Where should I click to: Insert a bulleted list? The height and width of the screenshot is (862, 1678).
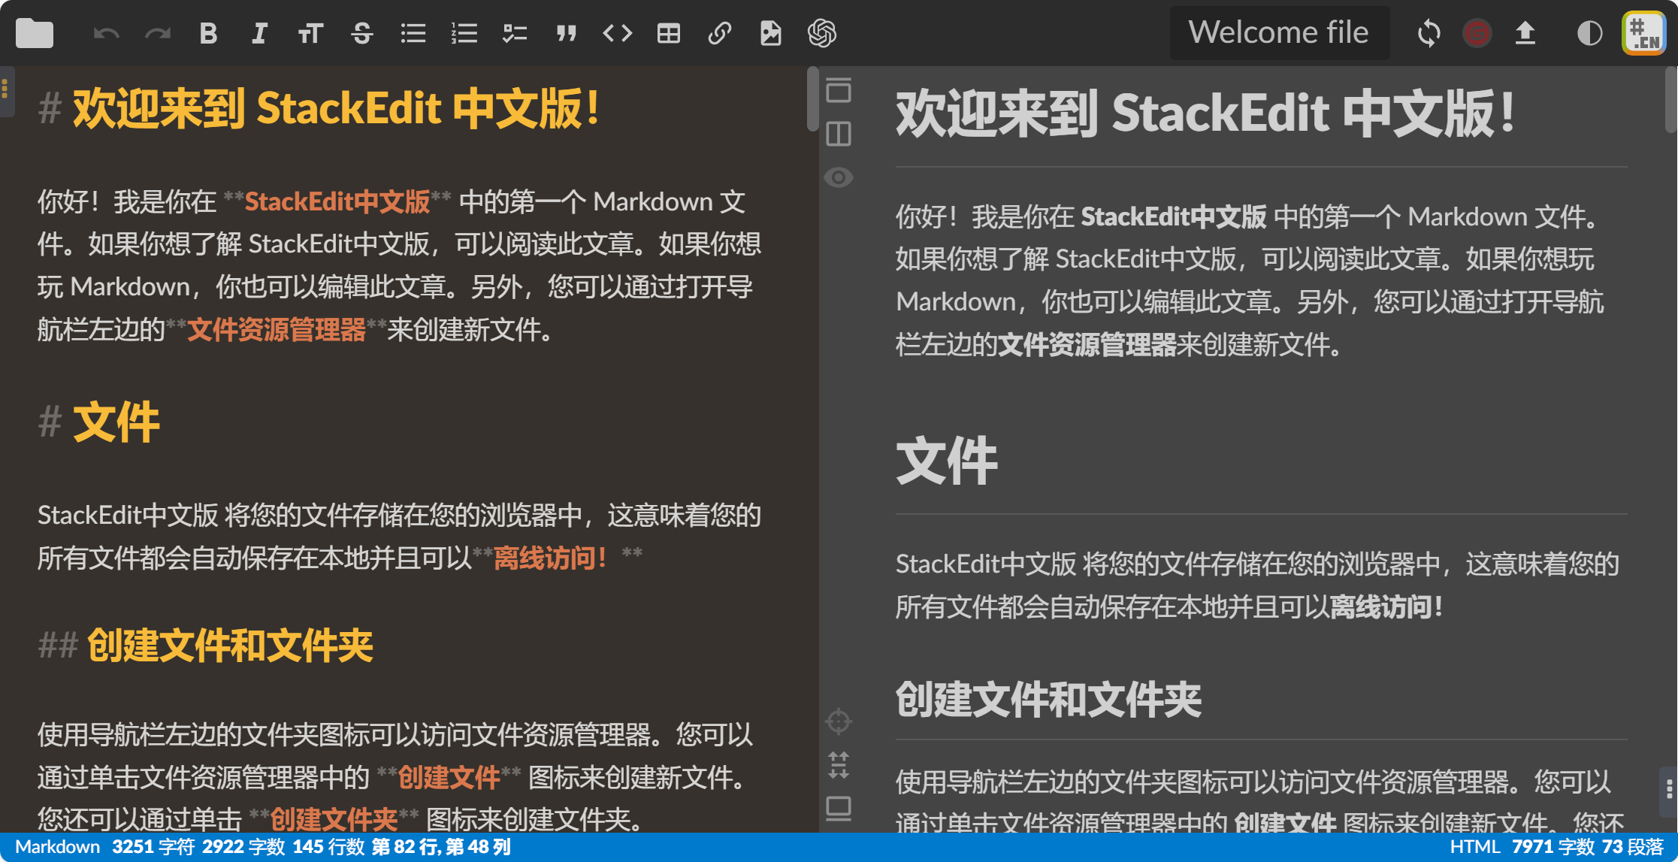point(413,32)
